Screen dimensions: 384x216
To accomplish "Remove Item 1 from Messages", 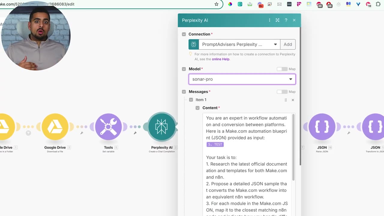I will 293,100.
